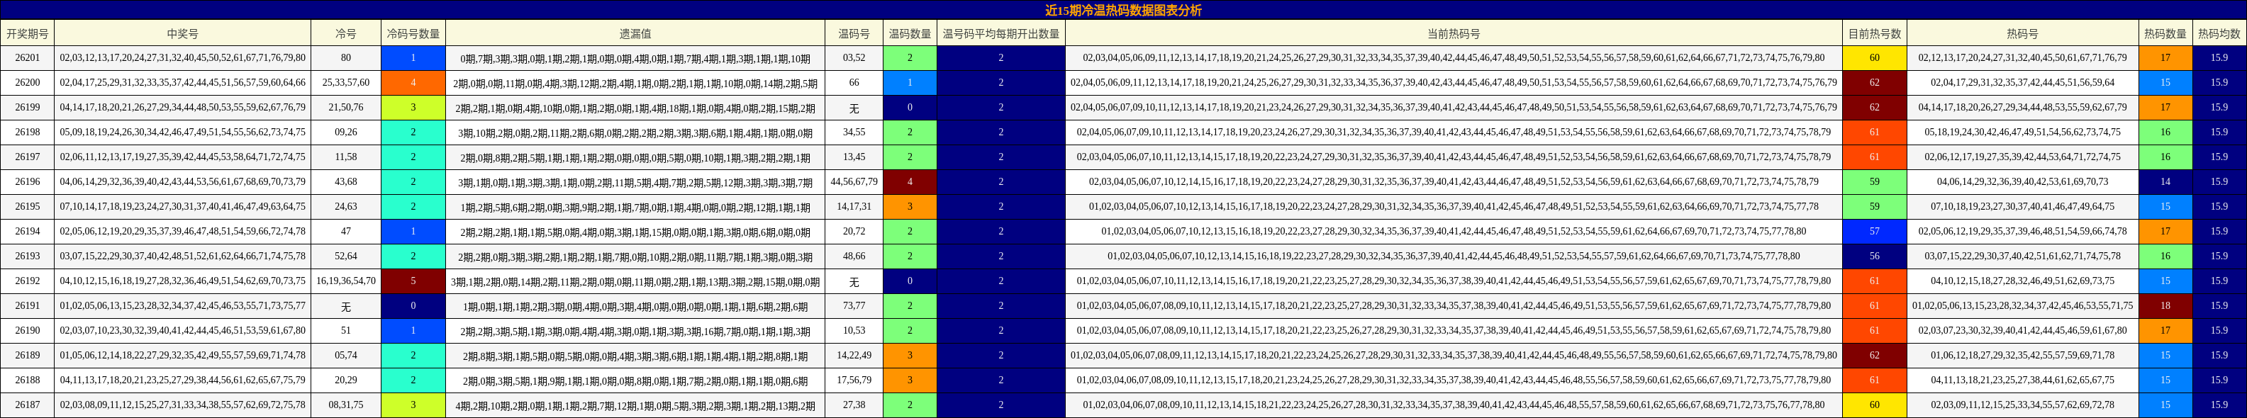This screenshot has width=2247, height=418.
Task: Click the 开奖期号 column header
Action: 27,33
